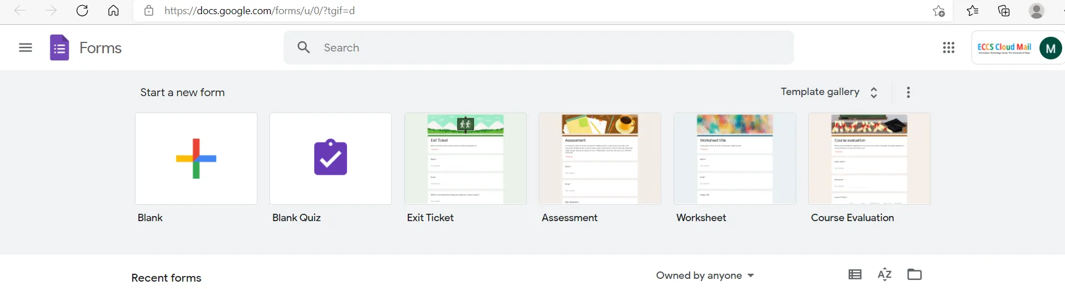The image size is (1065, 289).
Task: Open the M account avatar menu
Action: 1050,48
